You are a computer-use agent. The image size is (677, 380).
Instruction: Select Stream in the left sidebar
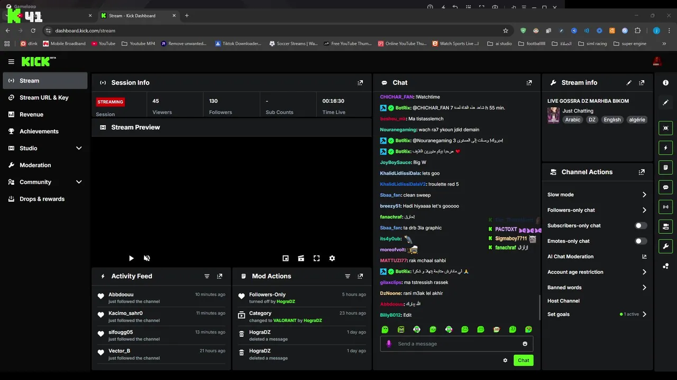[45, 81]
